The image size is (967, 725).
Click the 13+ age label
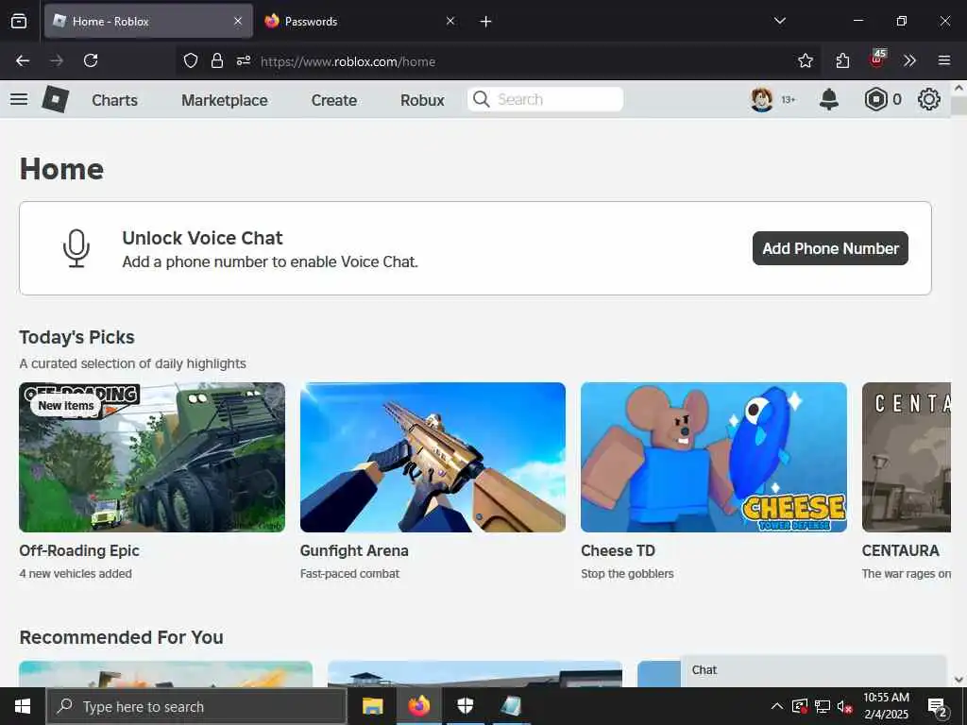789,100
